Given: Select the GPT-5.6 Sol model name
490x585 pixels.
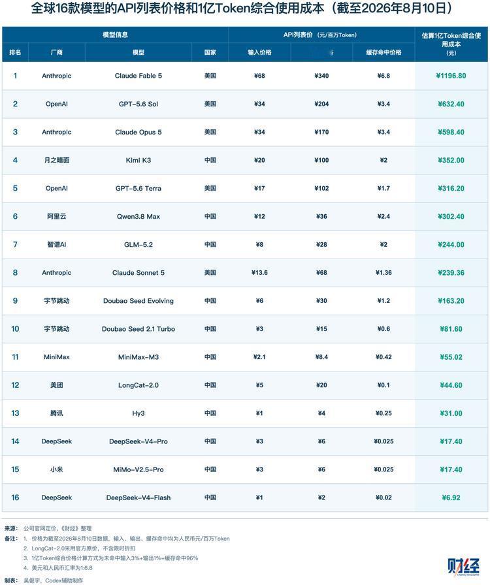Looking at the screenshot, I should click(x=139, y=104).
